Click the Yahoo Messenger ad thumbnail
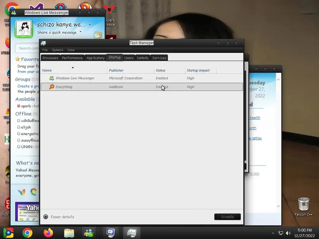The width and height of the screenshot is (319, 239). point(27,212)
